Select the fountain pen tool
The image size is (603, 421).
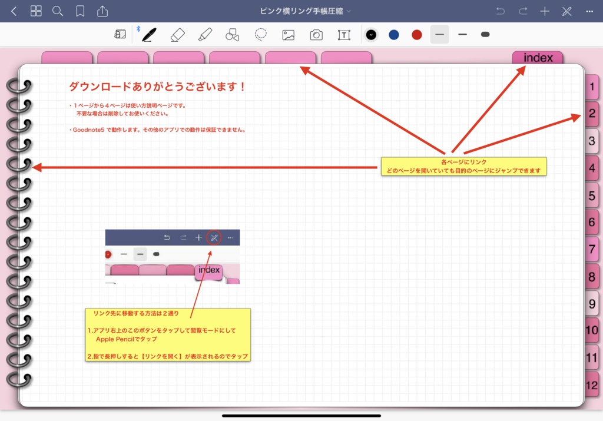click(148, 34)
